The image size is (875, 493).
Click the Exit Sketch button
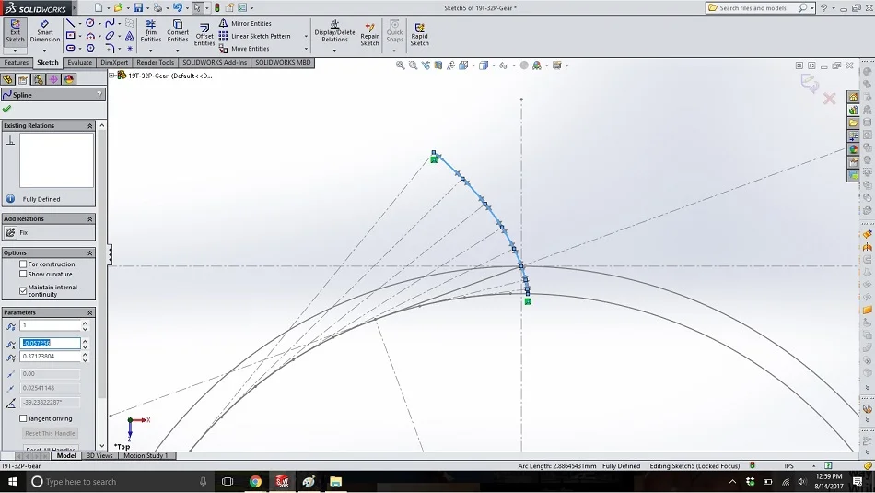(15, 32)
